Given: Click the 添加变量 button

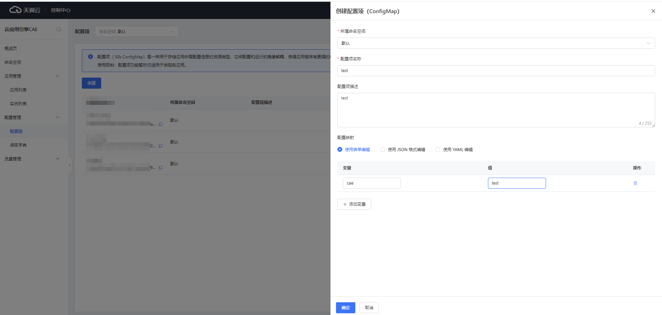Looking at the screenshot, I should [x=354, y=204].
